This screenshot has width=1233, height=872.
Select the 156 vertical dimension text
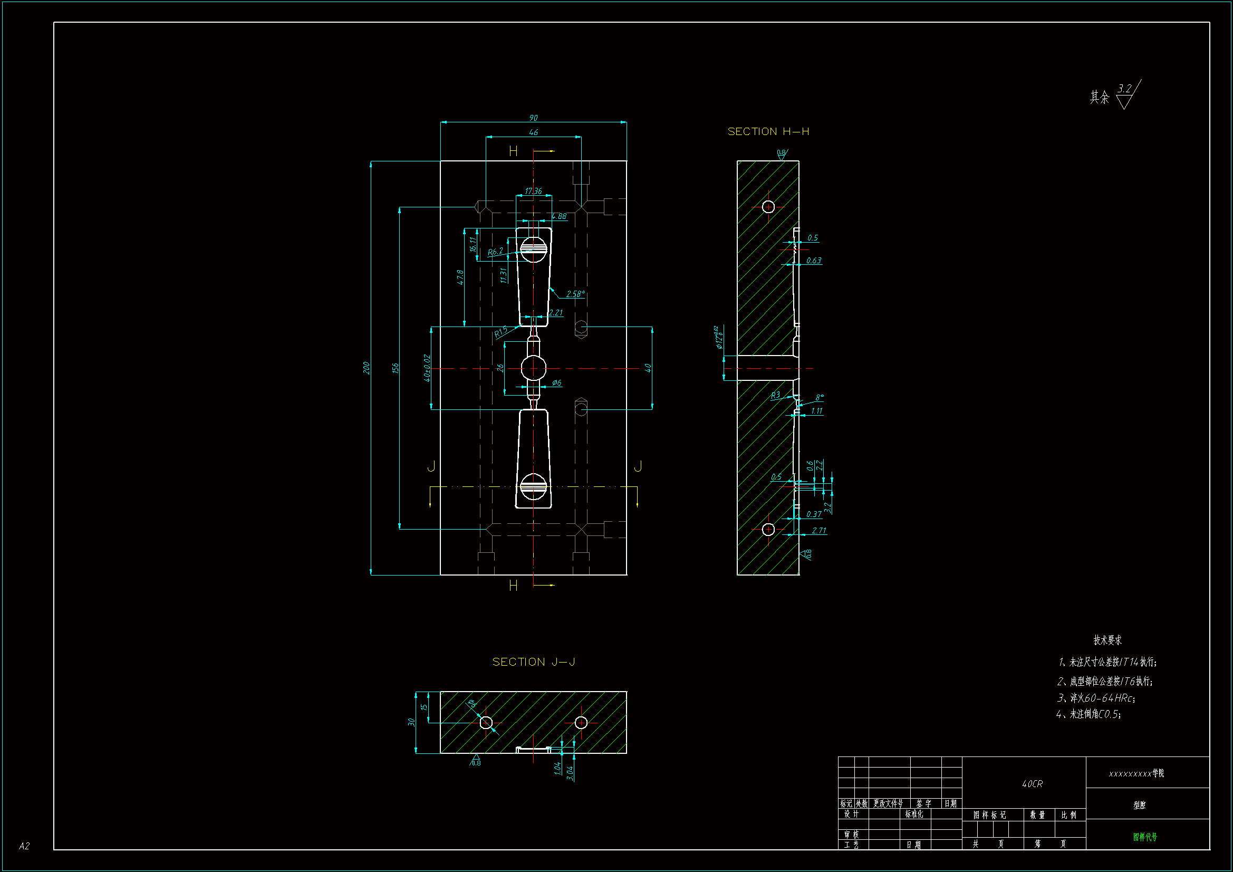[x=395, y=368]
